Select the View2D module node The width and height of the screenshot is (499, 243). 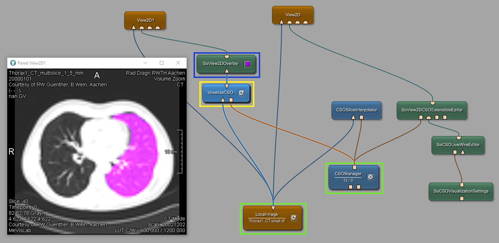tap(293, 13)
